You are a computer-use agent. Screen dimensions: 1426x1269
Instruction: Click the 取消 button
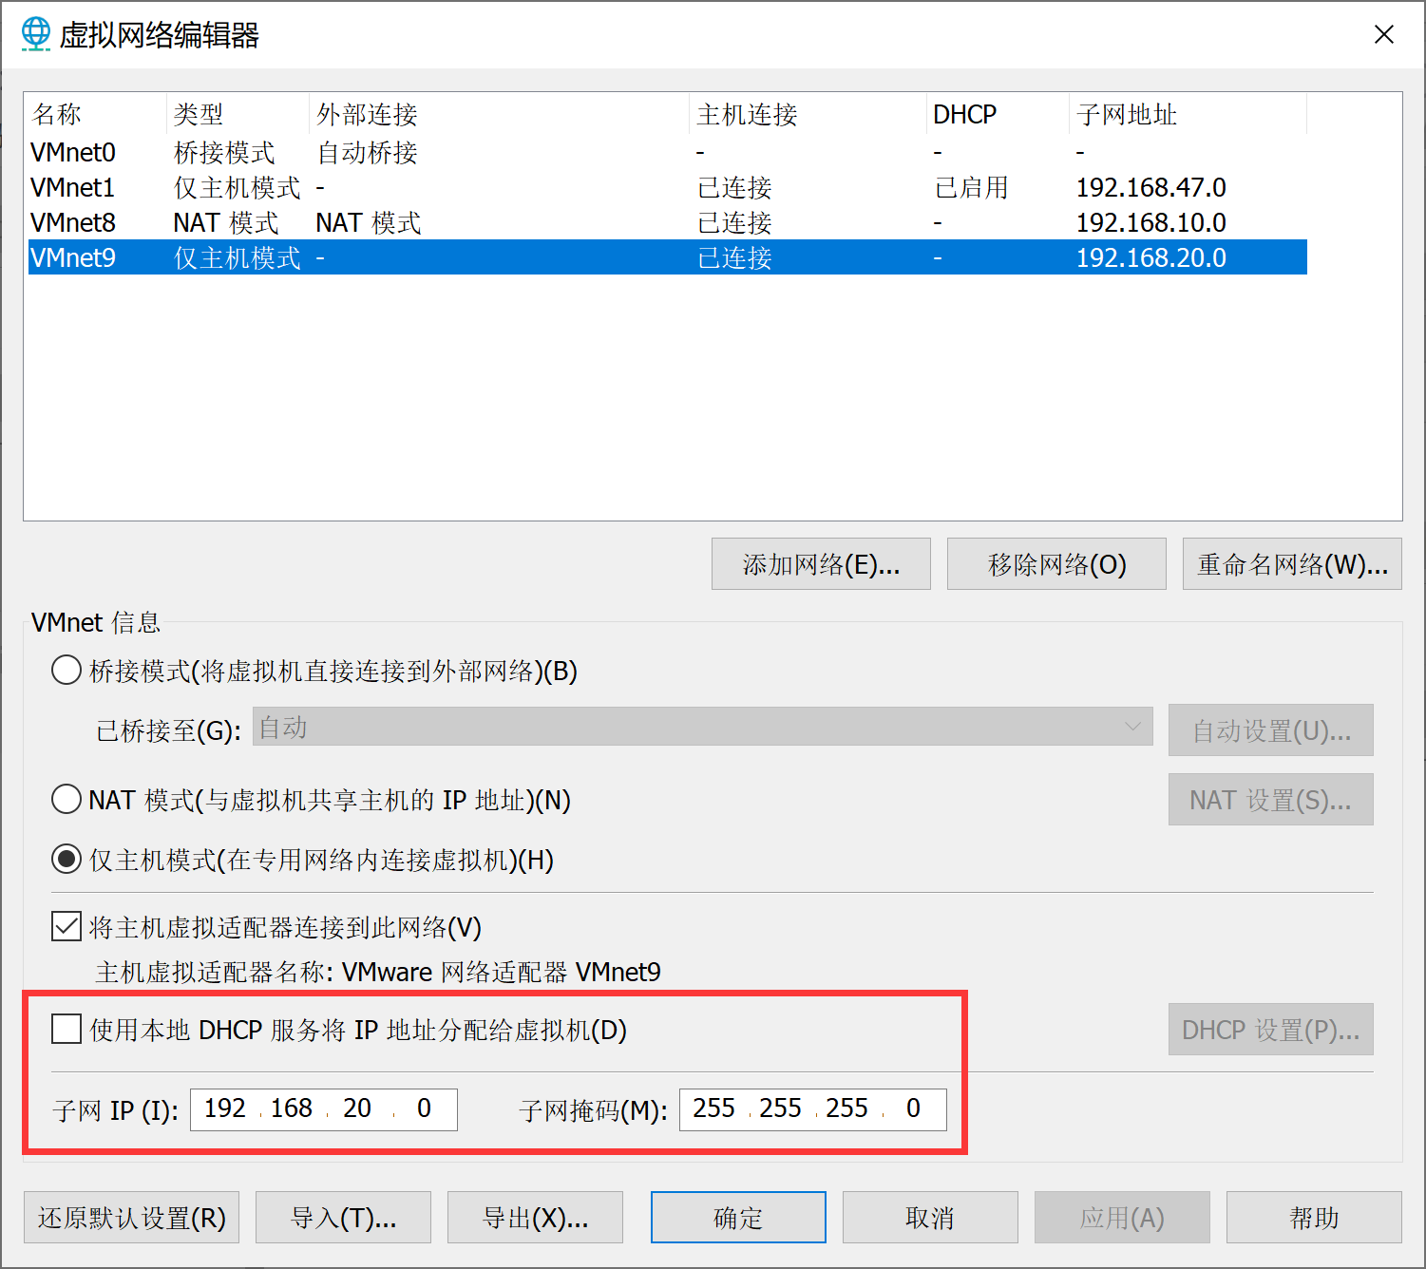[930, 1218]
